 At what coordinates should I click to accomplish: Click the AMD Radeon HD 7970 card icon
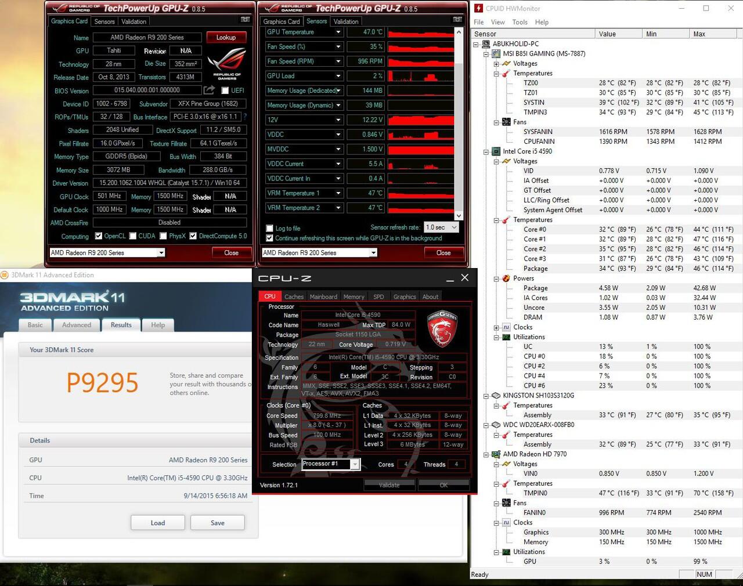pos(496,454)
